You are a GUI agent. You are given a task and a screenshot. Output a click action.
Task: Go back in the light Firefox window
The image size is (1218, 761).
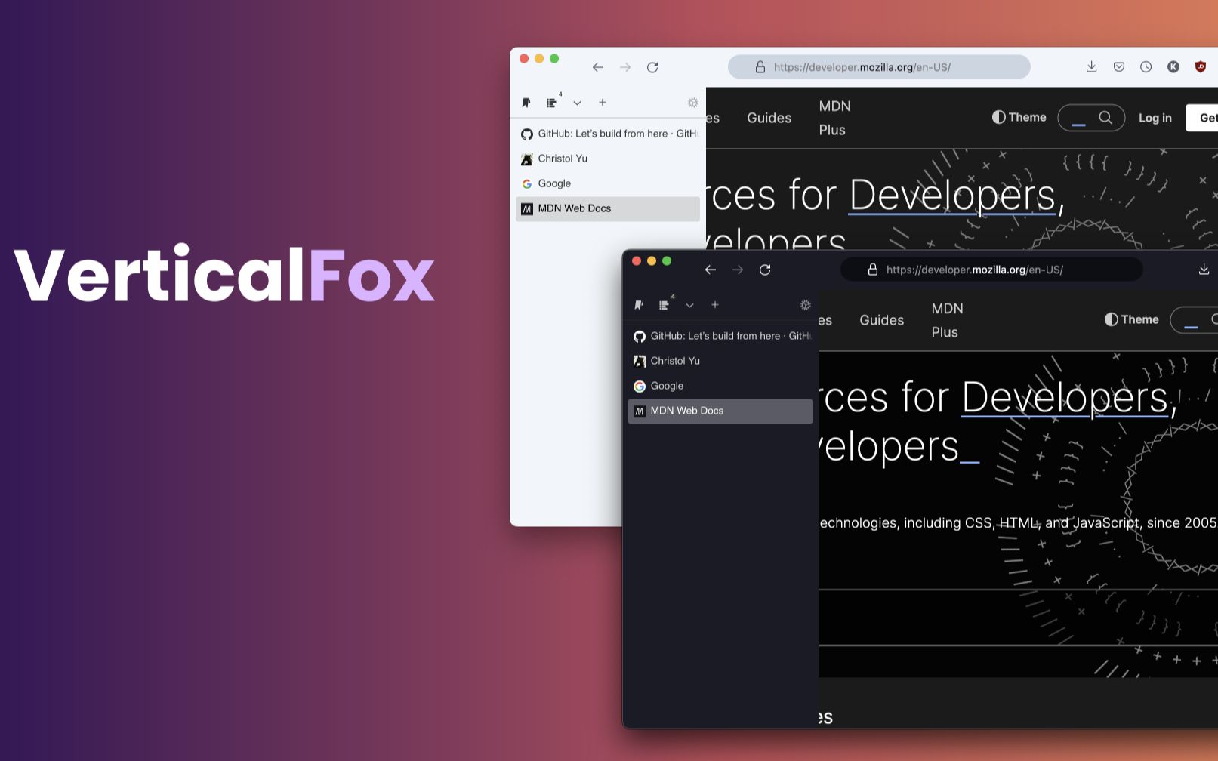(x=597, y=67)
